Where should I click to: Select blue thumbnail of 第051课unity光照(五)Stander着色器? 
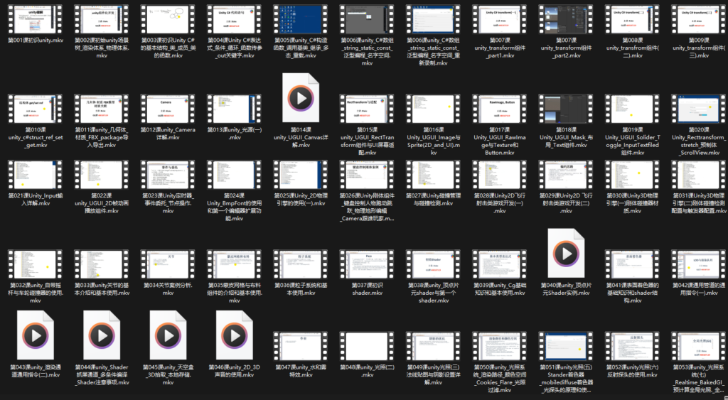click(566, 346)
